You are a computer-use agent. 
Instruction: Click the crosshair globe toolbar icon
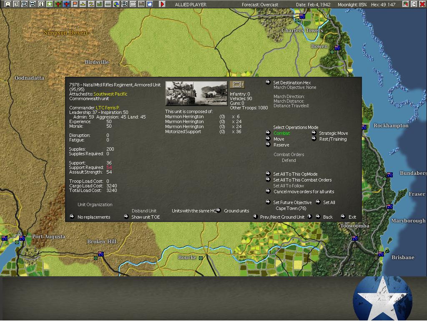click(x=124, y=4)
